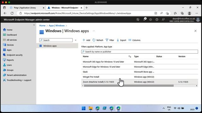Image resolution: width=202 pixels, height=113 pixels.
Task: Click the Status column header
Action: tap(159, 56)
